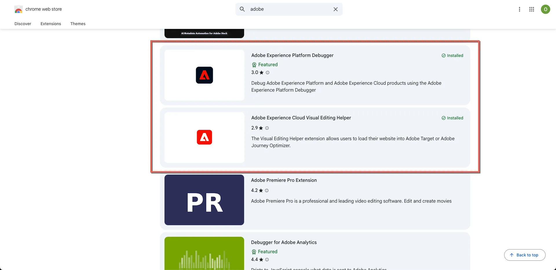Viewport: 556px width, 270px height.
Task: Click the description starting 'Debug Adobe Experience Platform'
Action: [x=346, y=86]
